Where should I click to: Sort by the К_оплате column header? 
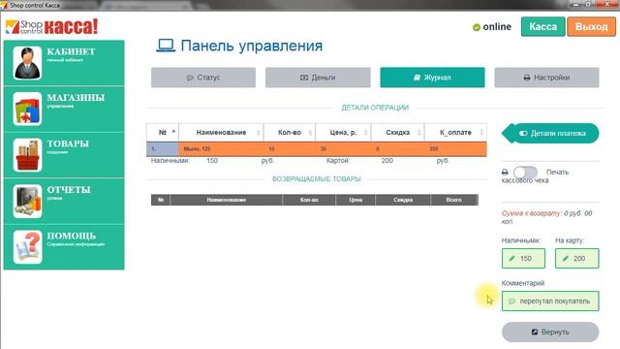455,132
